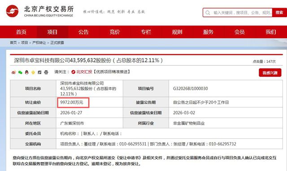Image resolution: width=287 pixels, height=171 pixels.
Task: Click phone number 010-66295531
Action: (x=133, y=144)
